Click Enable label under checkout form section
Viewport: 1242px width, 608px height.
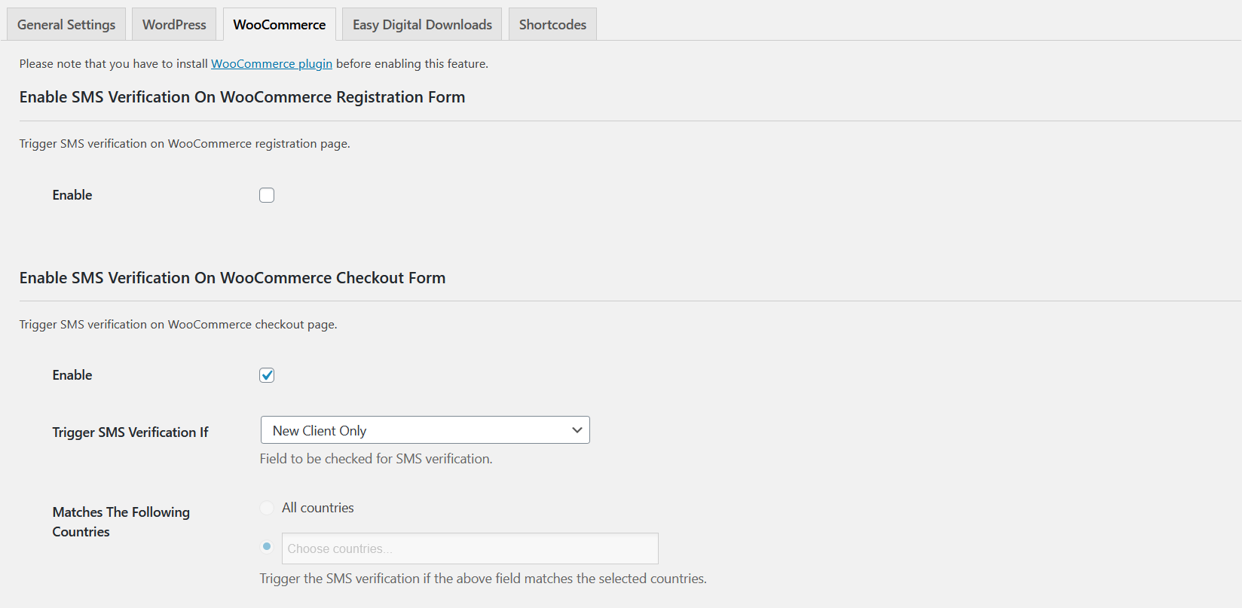(72, 375)
